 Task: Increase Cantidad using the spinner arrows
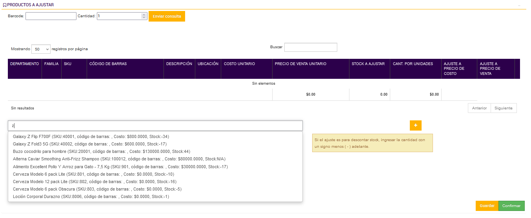(144, 15)
